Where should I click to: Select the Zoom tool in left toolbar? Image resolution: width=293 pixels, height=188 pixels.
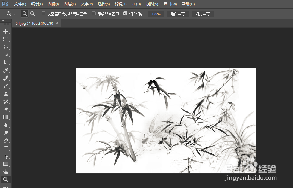click(6, 180)
